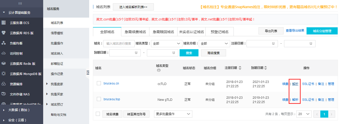
Task: Click the 域名分组管理 button
Action: 322,31
